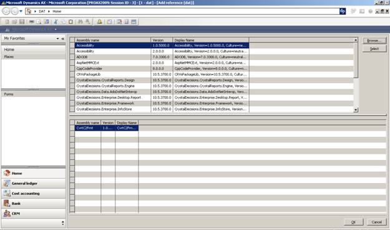Click the refresh button beside address bar

pyautogui.click(x=343, y=11)
